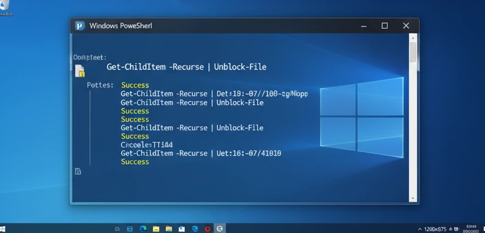Image resolution: width=485 pixels, height=233 pixels.
Task: Click the Cʀcels⸮TTiA4 output line
Action: (146, 144)
